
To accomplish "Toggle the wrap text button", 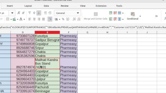I will tap(50, 19).
